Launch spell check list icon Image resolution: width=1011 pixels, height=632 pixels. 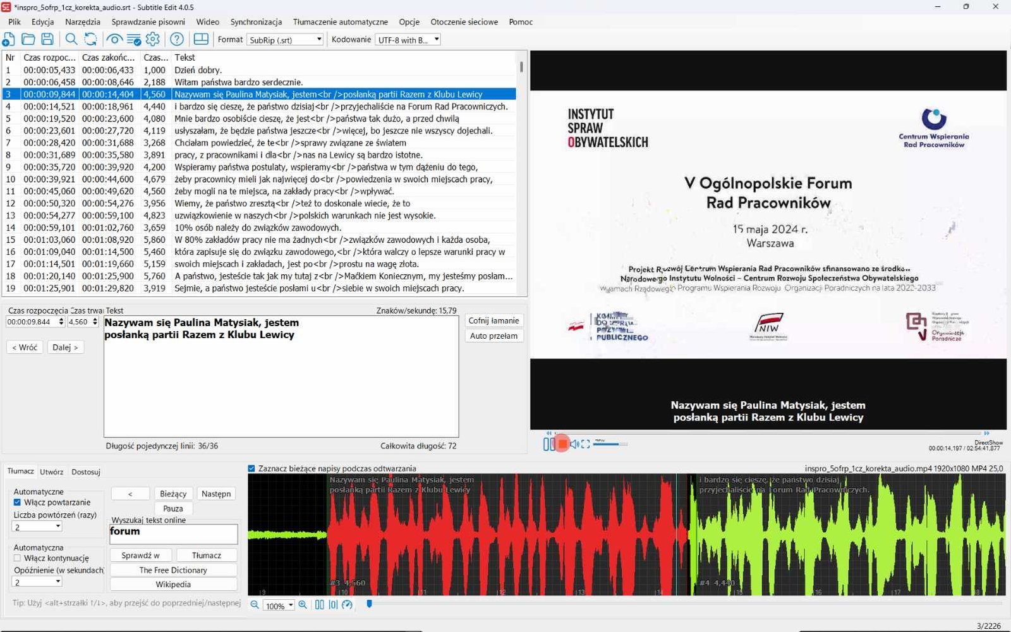point(134,39)
